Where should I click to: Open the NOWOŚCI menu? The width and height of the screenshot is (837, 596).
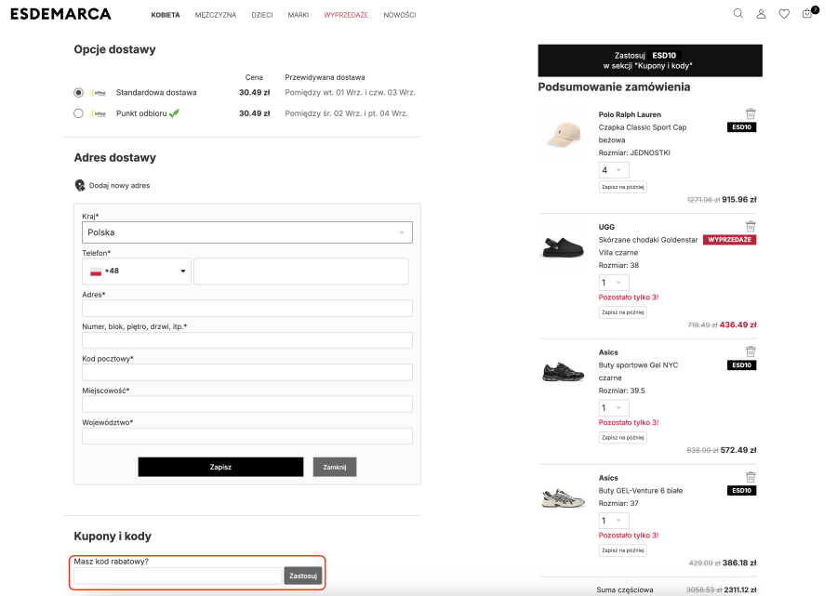coord(400,15)
